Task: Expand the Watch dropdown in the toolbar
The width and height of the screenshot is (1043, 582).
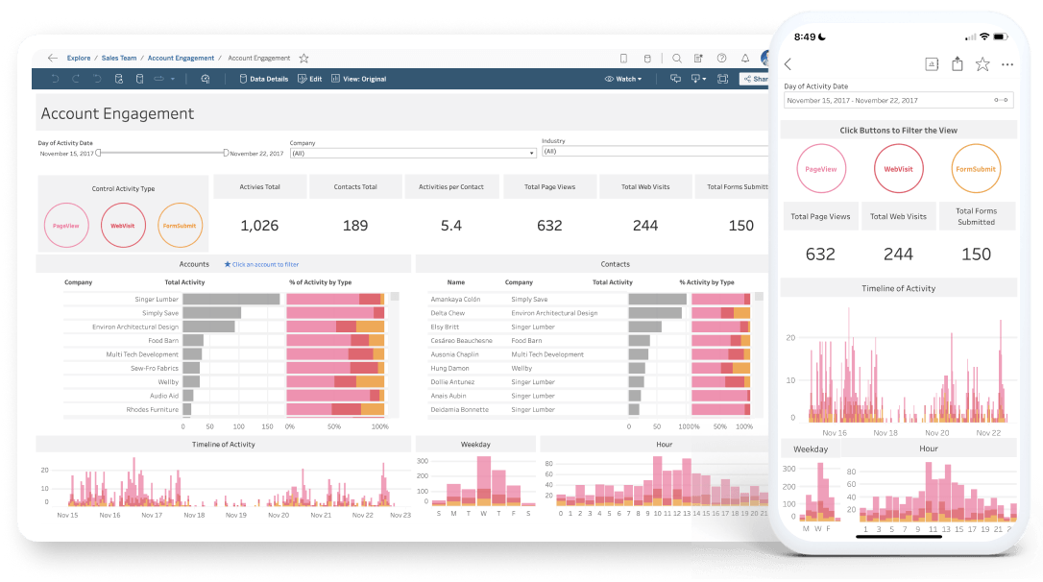Action: [623, 79]
